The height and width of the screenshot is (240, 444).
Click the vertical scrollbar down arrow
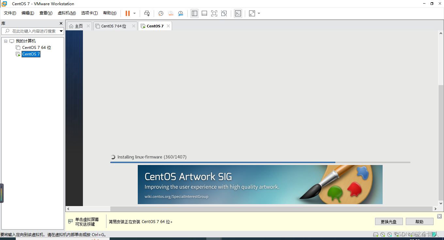pos(441,203)
